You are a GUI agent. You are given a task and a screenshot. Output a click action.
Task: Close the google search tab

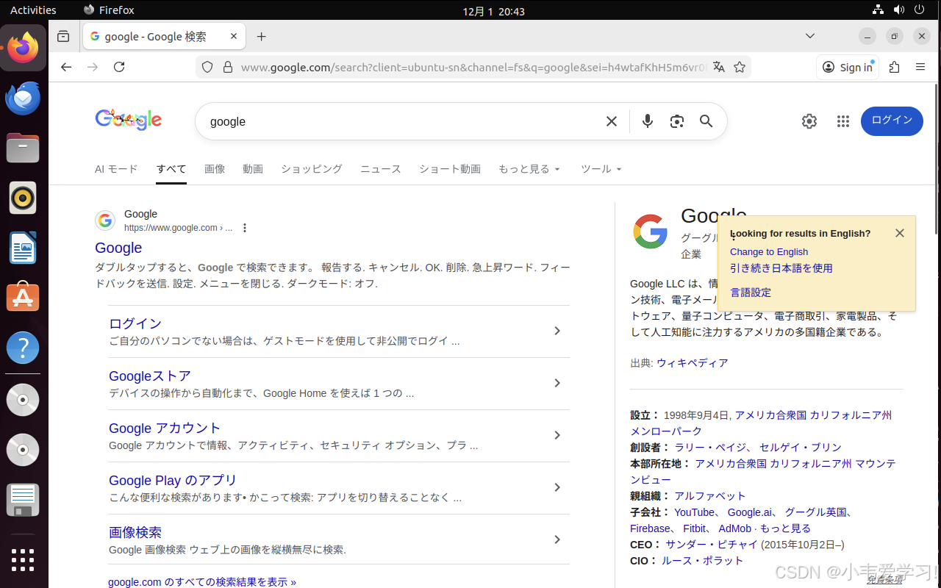coord(234,36)
